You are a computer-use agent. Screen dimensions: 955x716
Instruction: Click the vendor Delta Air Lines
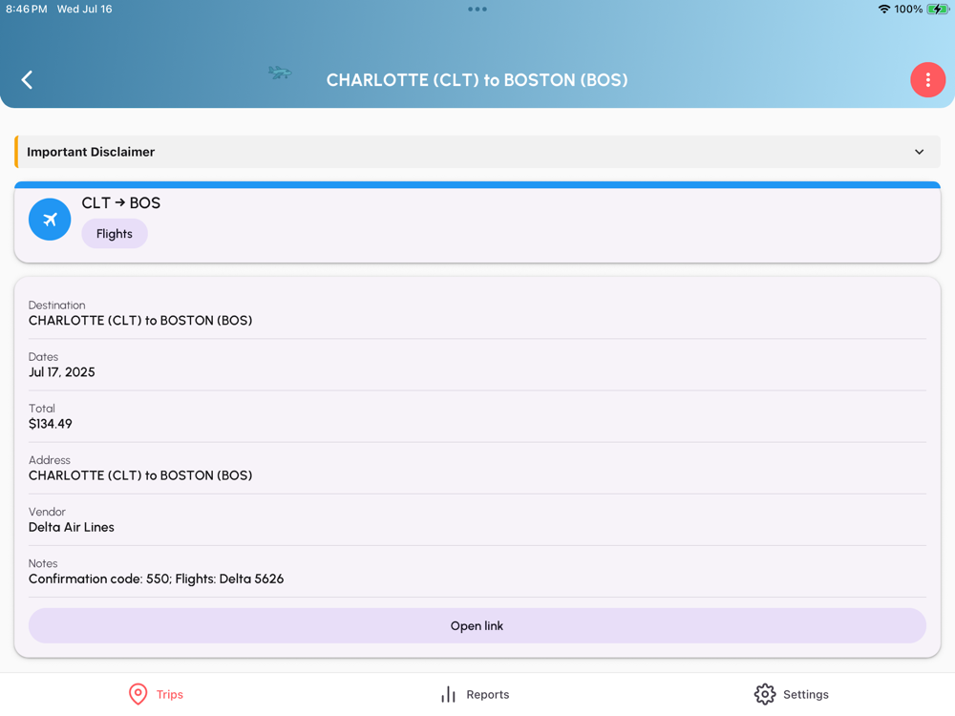pos(72,527)
